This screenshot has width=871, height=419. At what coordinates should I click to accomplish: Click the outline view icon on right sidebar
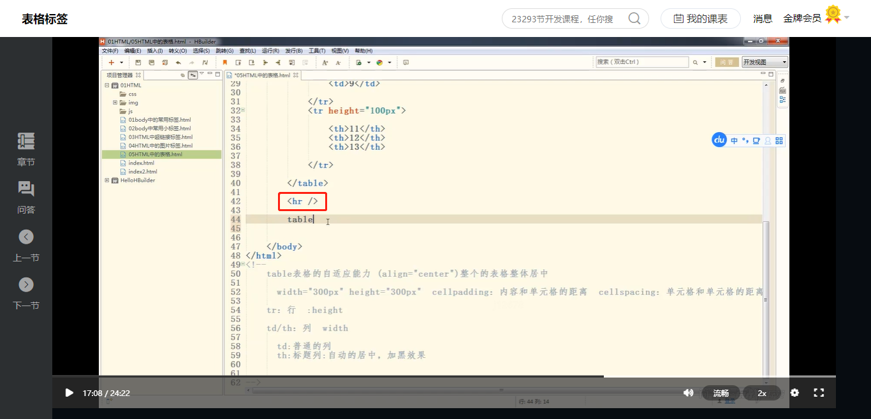tap(782, 99)
